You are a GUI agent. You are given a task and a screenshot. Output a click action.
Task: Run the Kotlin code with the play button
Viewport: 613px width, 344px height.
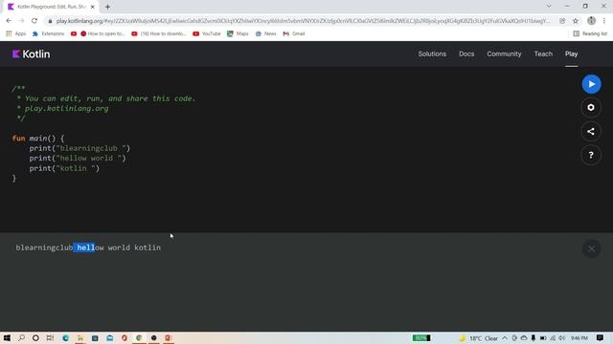click(x=591, y=84)
